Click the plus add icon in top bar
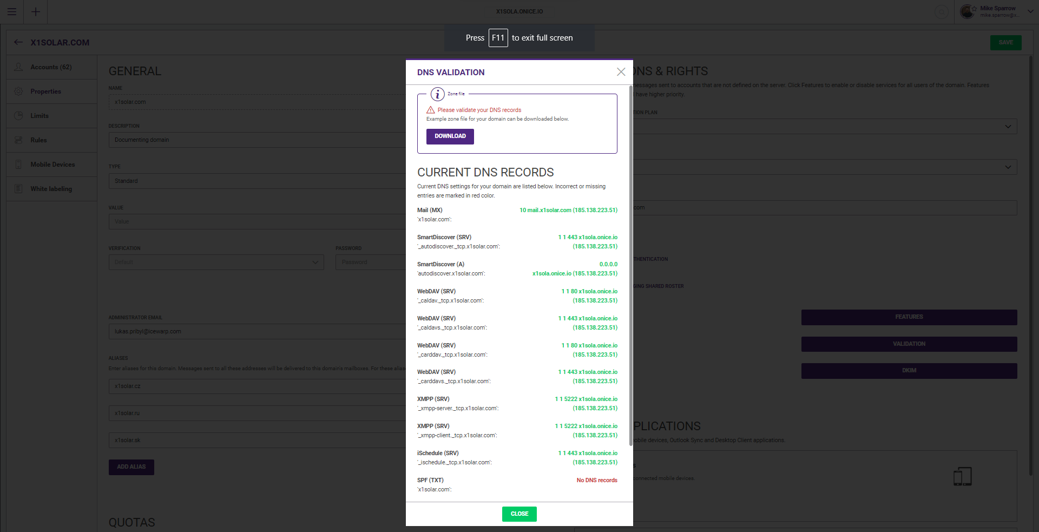This screenshot has width=1039, height=532. [36, 11]
